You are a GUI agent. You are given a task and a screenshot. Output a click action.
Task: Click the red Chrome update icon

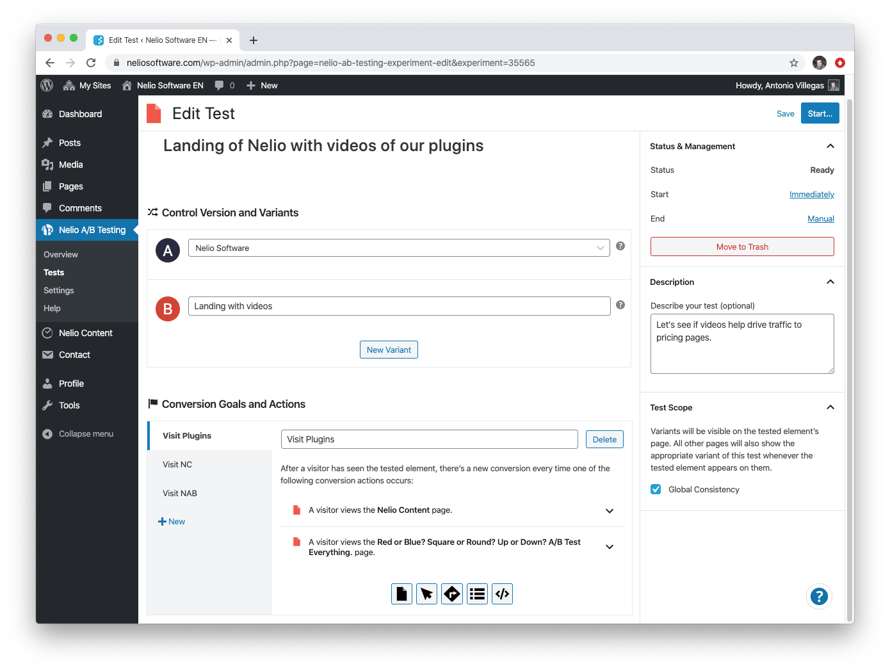pos(840,63)
